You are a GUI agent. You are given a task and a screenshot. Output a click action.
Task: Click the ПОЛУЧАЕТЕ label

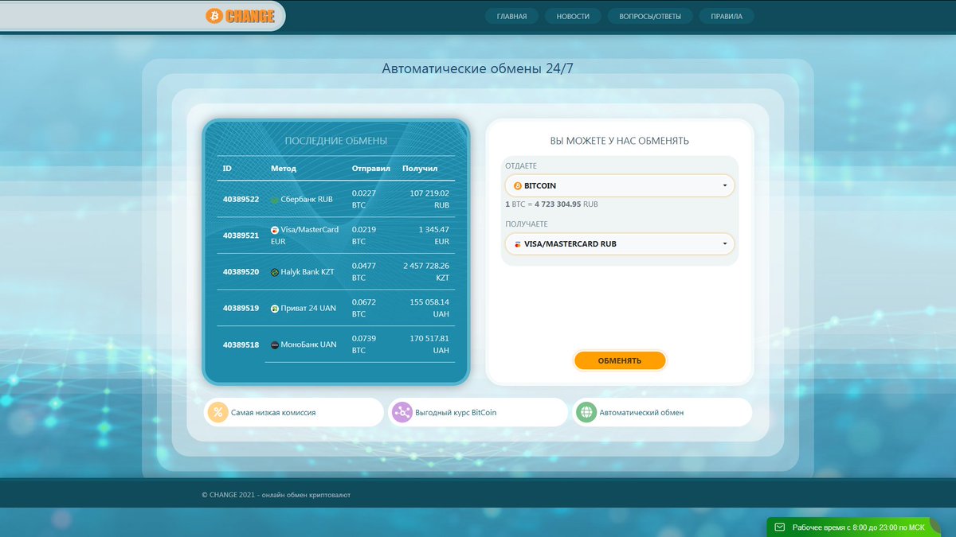tap(526, 224)
